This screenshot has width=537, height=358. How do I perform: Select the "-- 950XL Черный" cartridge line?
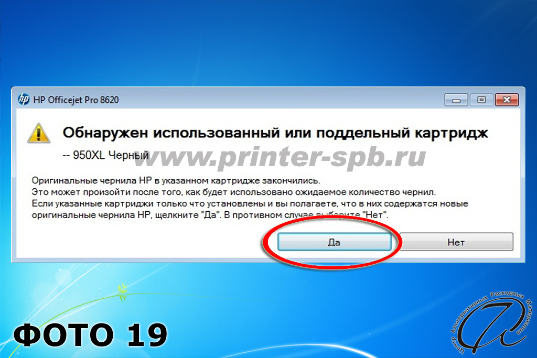(x=105, y=155)
